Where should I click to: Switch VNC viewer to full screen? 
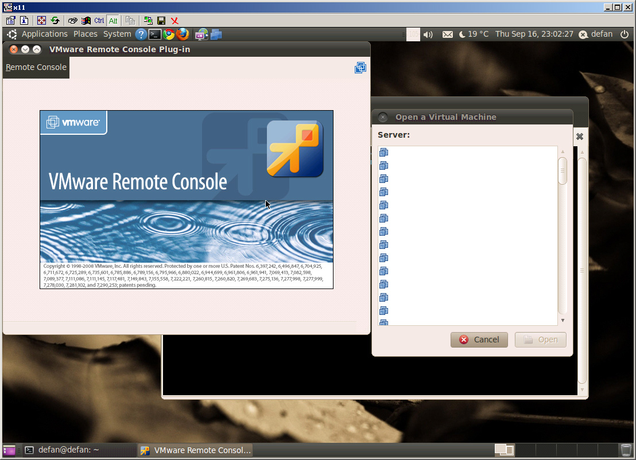click(41, 20)
